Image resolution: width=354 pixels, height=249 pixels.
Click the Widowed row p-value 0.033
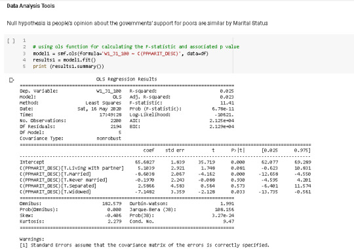coord(238,192)
